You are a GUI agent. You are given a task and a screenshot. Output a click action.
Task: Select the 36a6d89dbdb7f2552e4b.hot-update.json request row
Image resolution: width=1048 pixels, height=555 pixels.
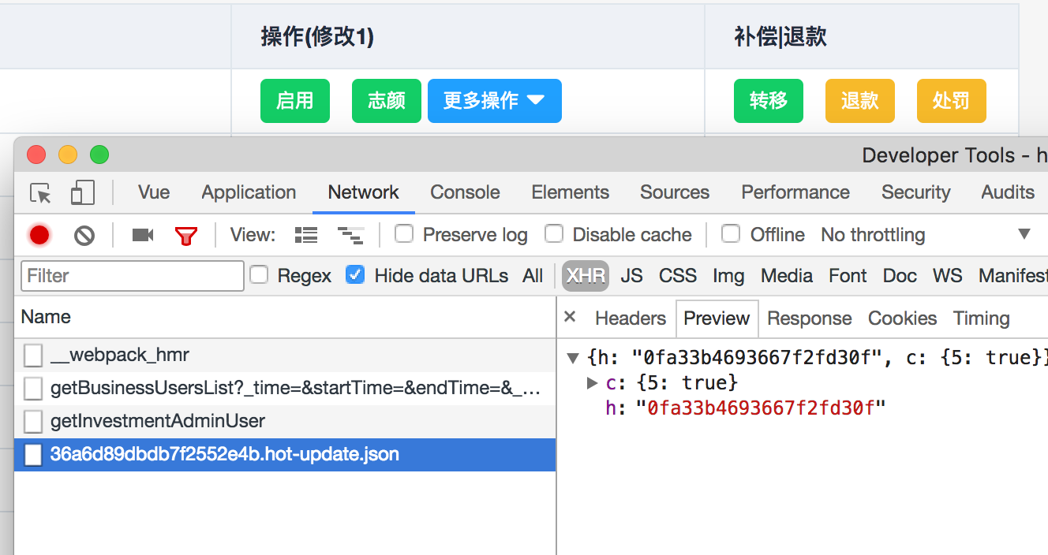(x=285, y=455)
